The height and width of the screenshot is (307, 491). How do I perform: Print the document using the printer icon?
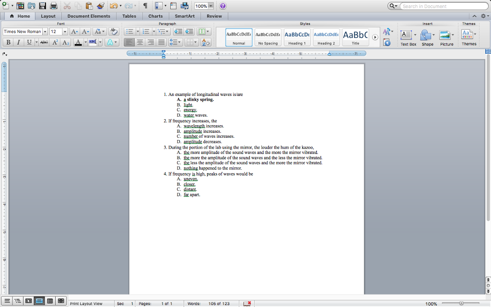53,6
